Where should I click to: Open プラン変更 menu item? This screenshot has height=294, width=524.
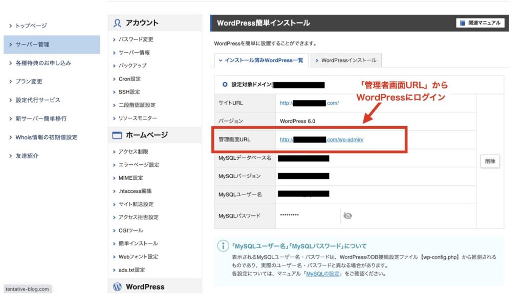[29, 82]
